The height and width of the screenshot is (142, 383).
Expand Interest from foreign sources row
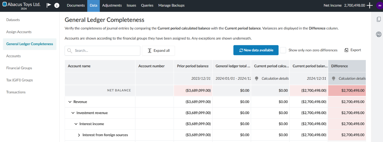(79, 135)
